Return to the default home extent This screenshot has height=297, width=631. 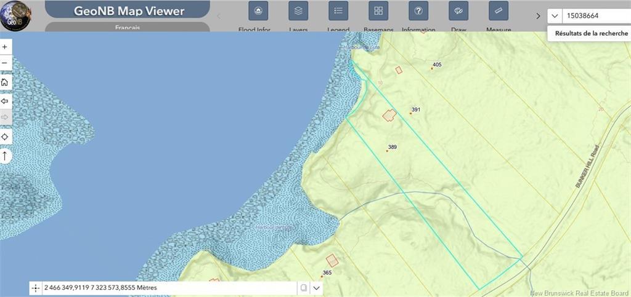coord(5,82)
